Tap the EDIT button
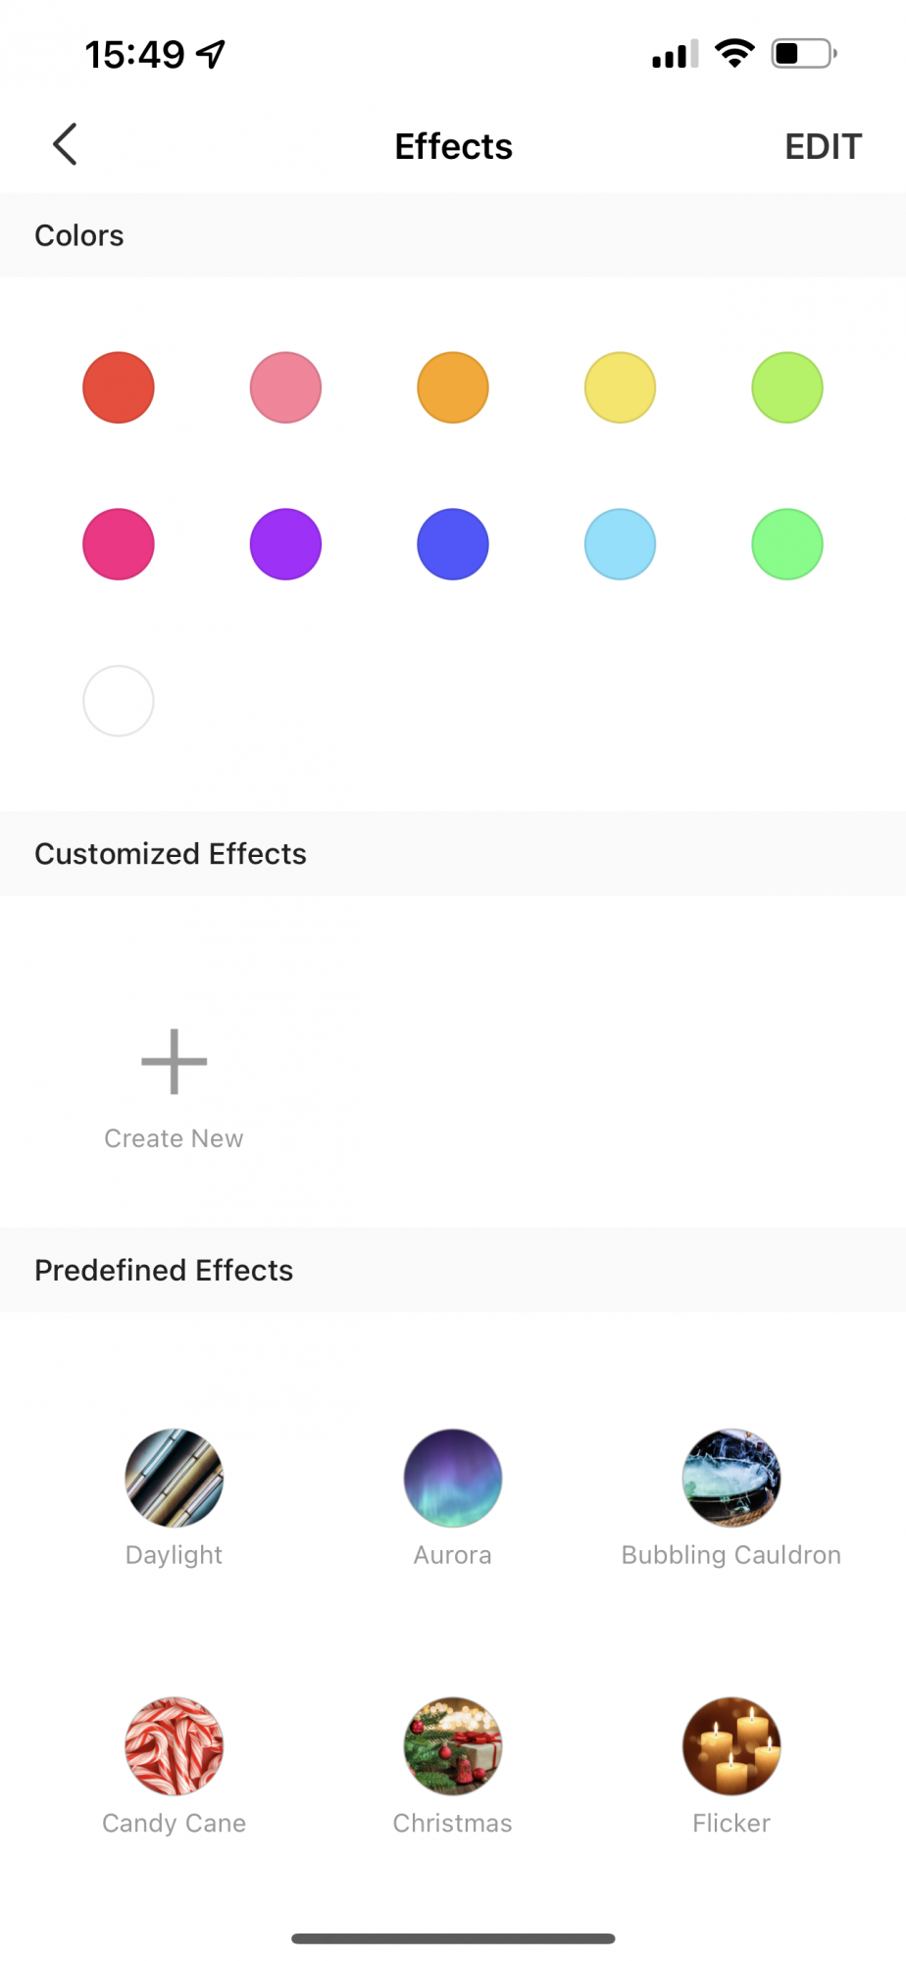This screenshot has width=906, height=1961. tap(823, 147)
